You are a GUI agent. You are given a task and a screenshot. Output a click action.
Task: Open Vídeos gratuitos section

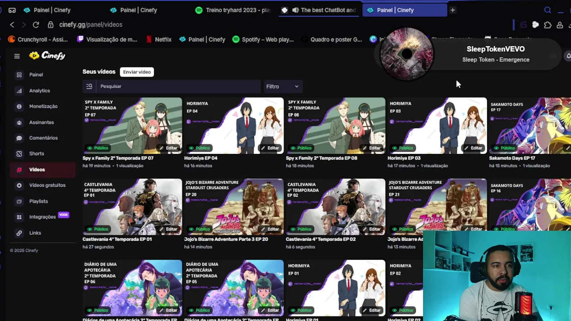pos(47,185)
